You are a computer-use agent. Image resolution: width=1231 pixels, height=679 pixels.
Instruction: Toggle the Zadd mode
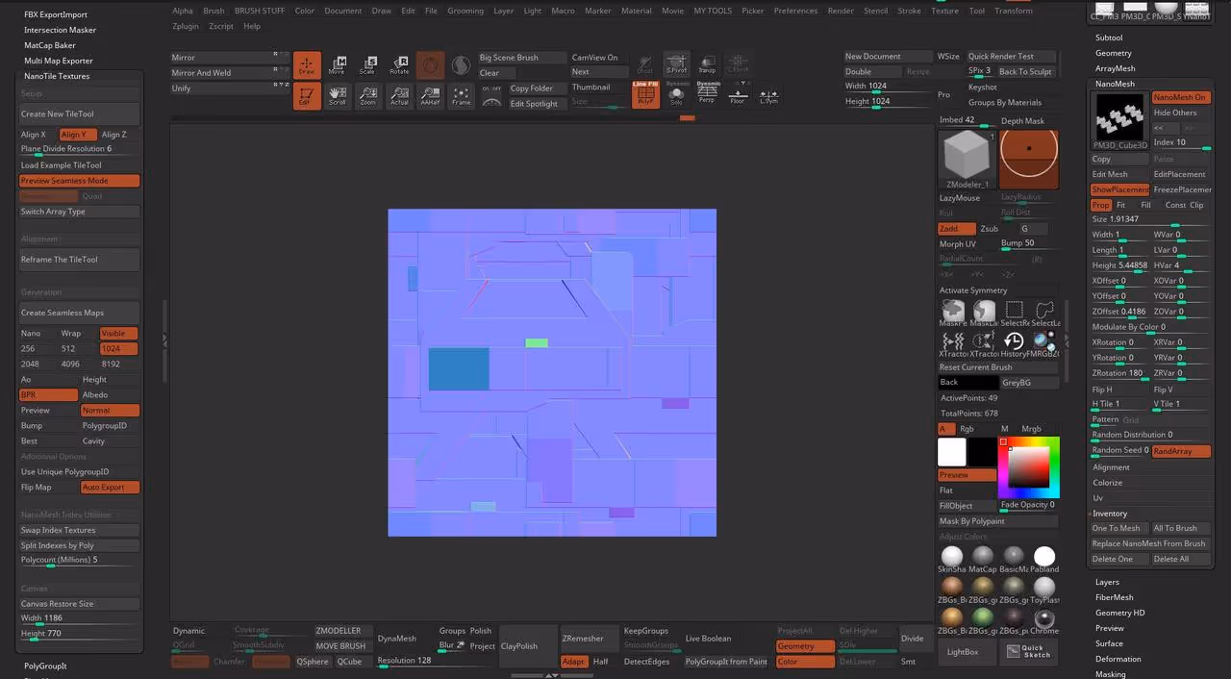[x=957, y=229]
